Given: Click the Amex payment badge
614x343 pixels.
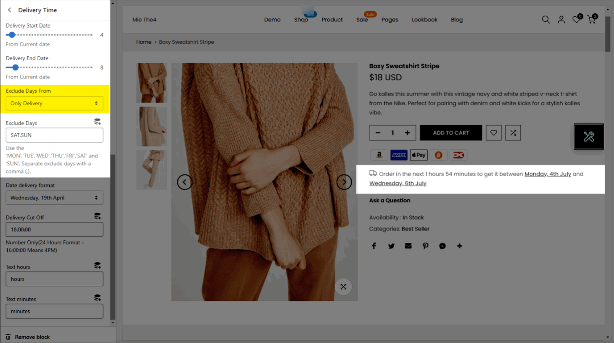Looking at the screenshot, I should 399,155.
